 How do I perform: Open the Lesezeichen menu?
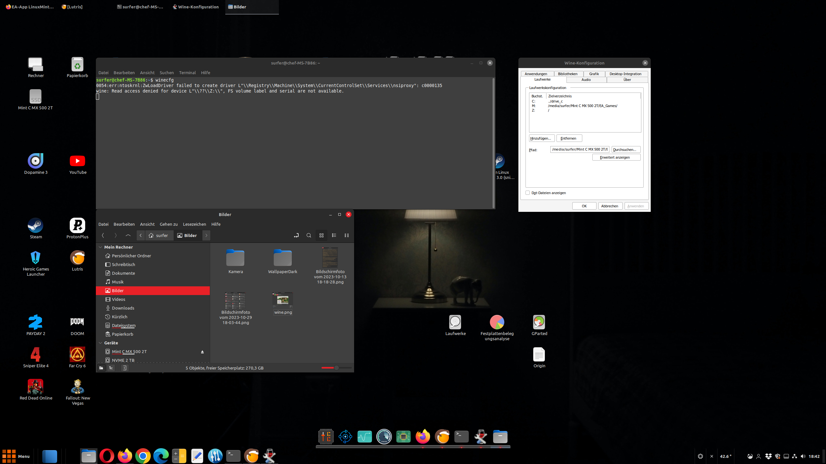pos(194,224)
